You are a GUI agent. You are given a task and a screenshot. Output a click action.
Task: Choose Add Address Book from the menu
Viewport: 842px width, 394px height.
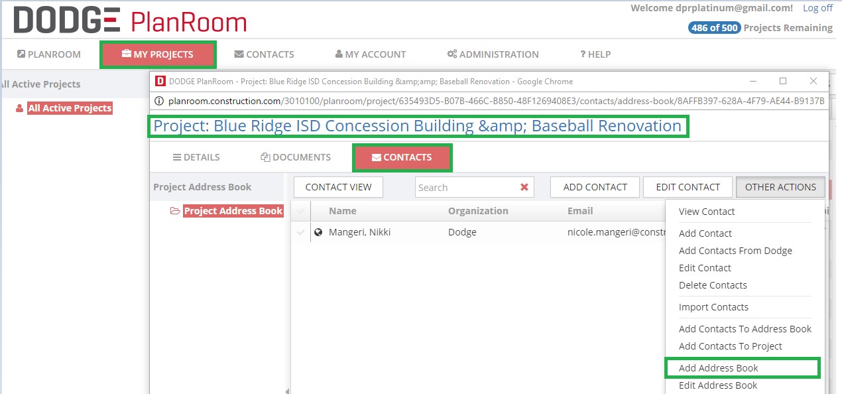pos(718,368)
